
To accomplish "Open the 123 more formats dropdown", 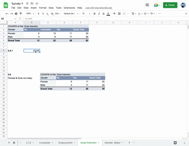I will point(57,13).
